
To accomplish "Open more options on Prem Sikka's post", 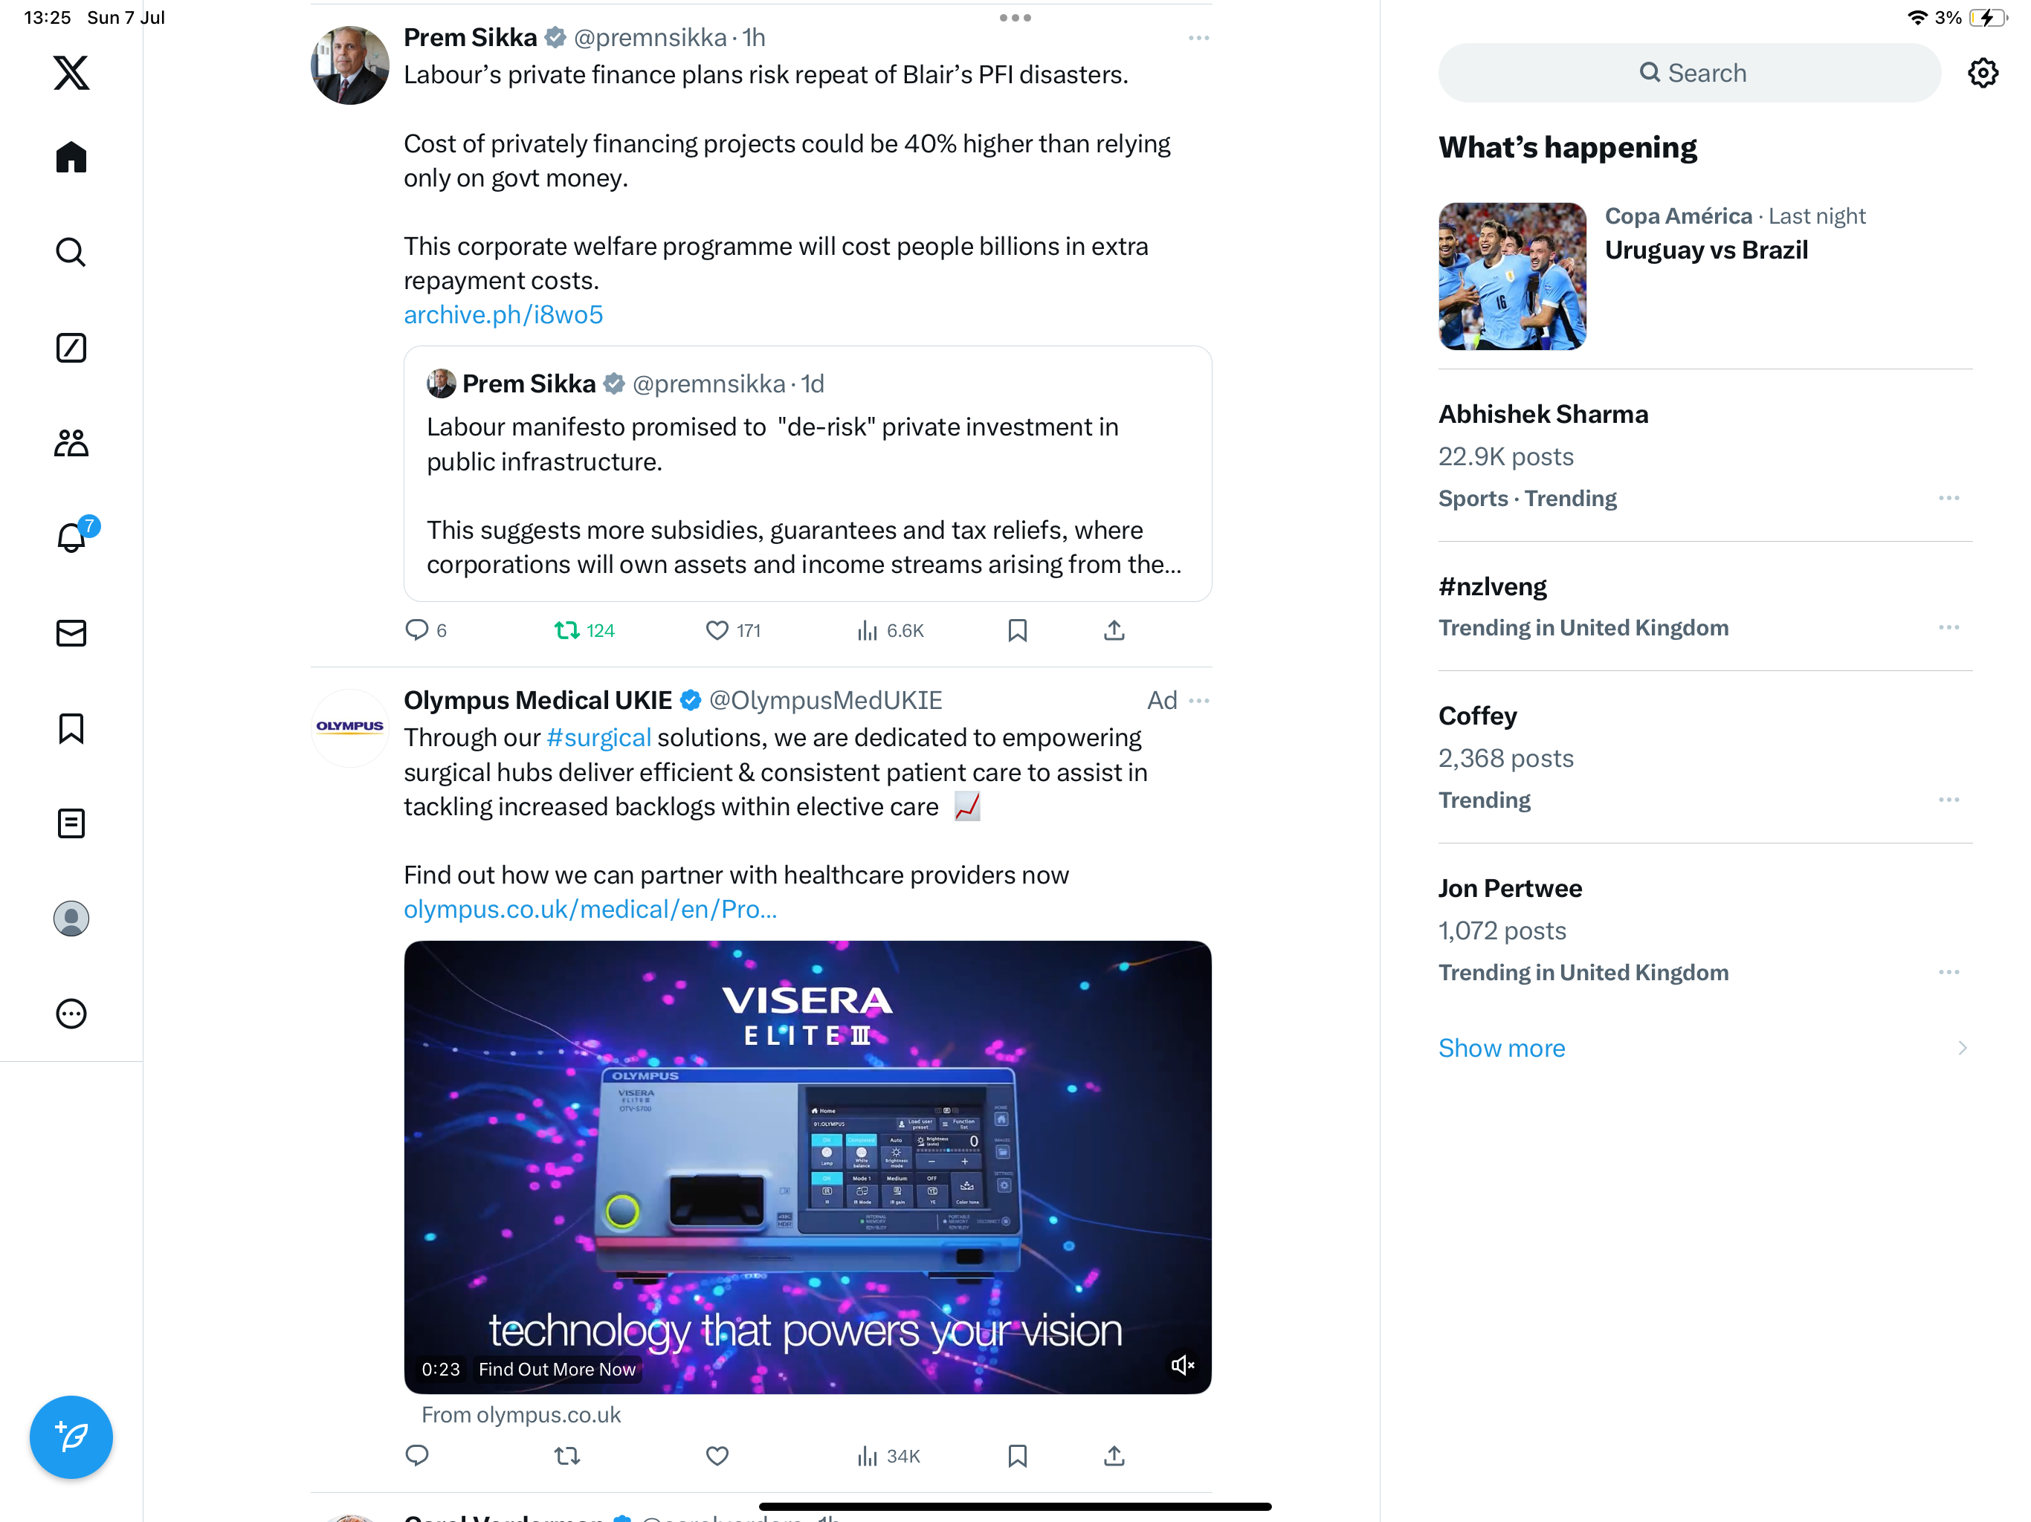I will point(1198,39).
